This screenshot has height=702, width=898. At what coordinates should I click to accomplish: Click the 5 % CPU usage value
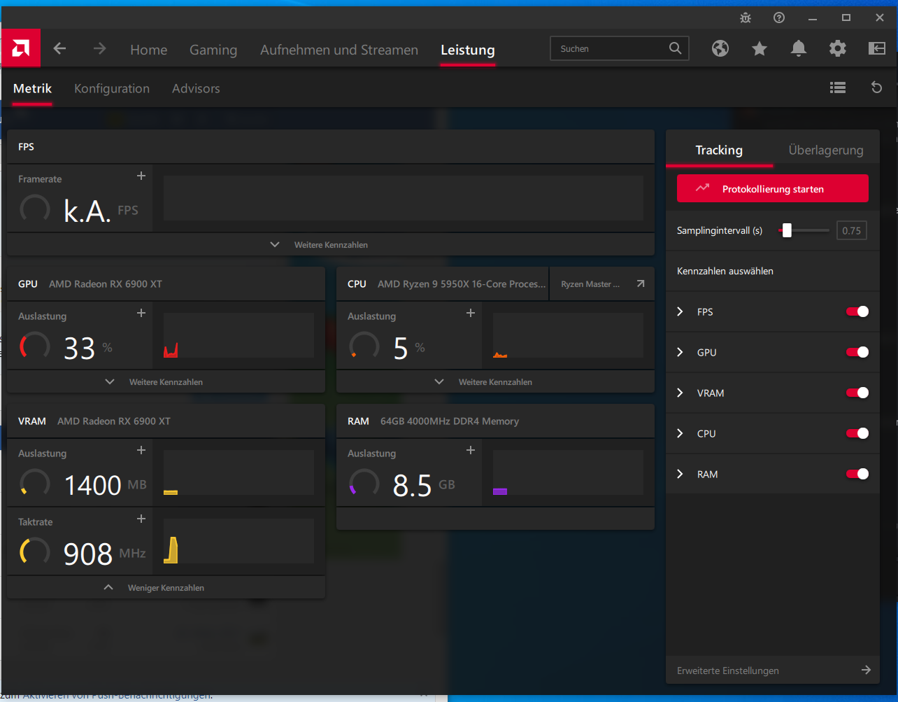(409, 348)
